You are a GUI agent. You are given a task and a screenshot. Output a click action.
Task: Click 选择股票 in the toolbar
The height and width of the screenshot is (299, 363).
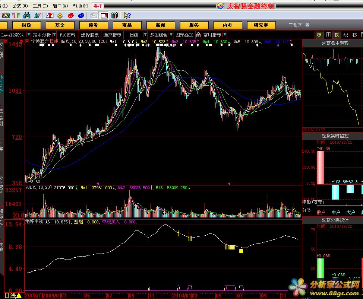[x=90, y=35]
